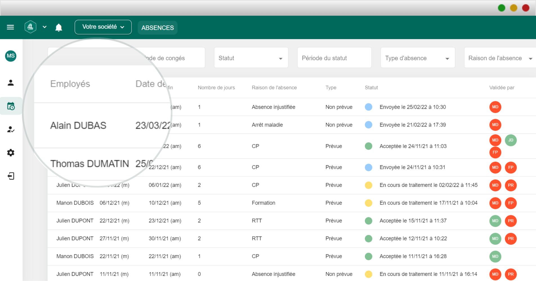Select Manon DUBOIS in Formation row
The height and width of the screenshot is (281, 536).
(75, 203)
